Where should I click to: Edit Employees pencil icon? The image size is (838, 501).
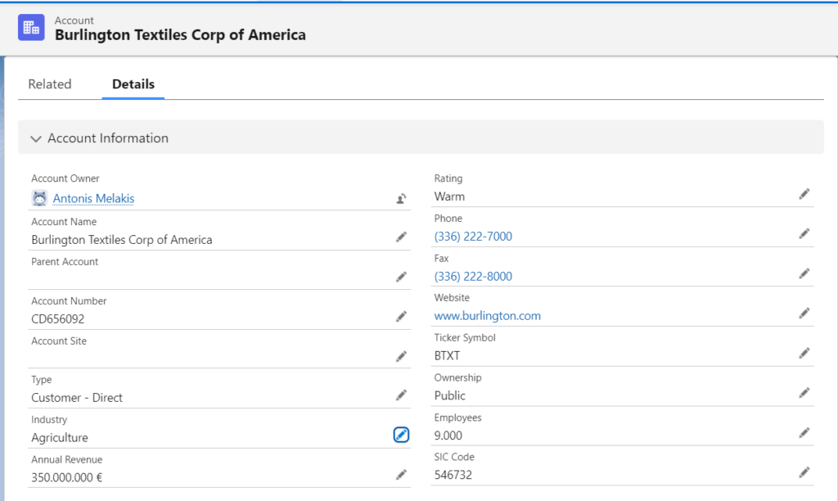tap(804, 432)
